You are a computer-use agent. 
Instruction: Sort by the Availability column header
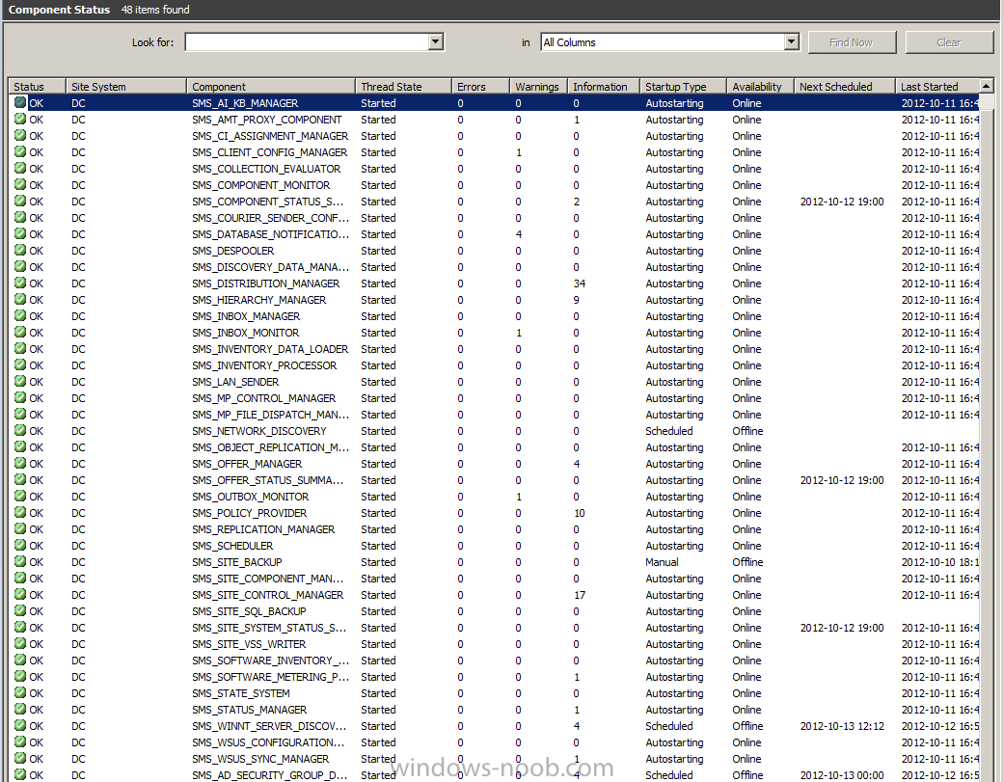point(761,87)
